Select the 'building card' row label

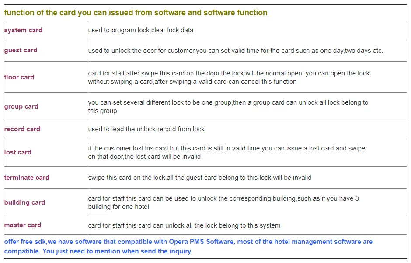[25, 202]
